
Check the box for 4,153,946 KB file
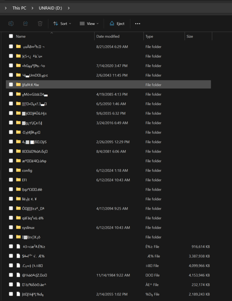11,275
